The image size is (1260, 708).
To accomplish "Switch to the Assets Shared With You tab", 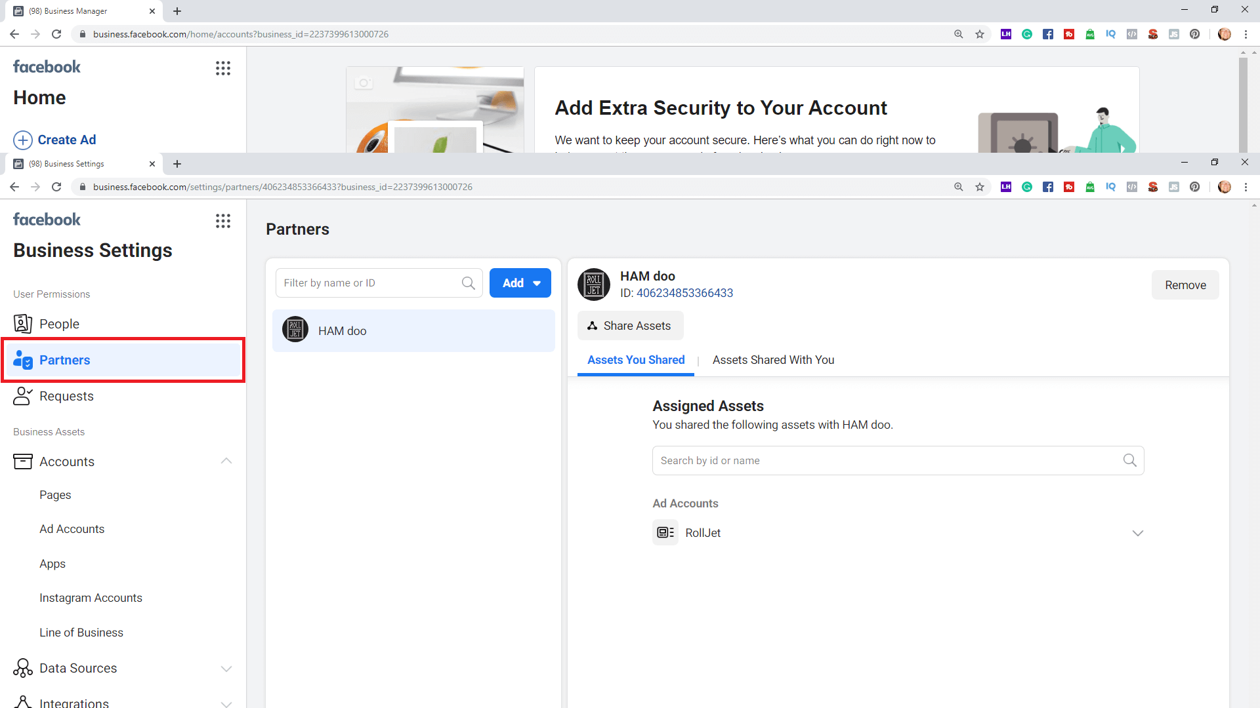I will point(773,360).
